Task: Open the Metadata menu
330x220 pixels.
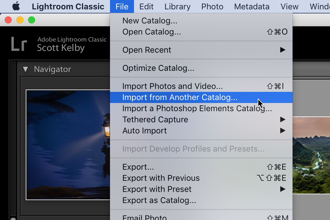Action: pos(251,6)
